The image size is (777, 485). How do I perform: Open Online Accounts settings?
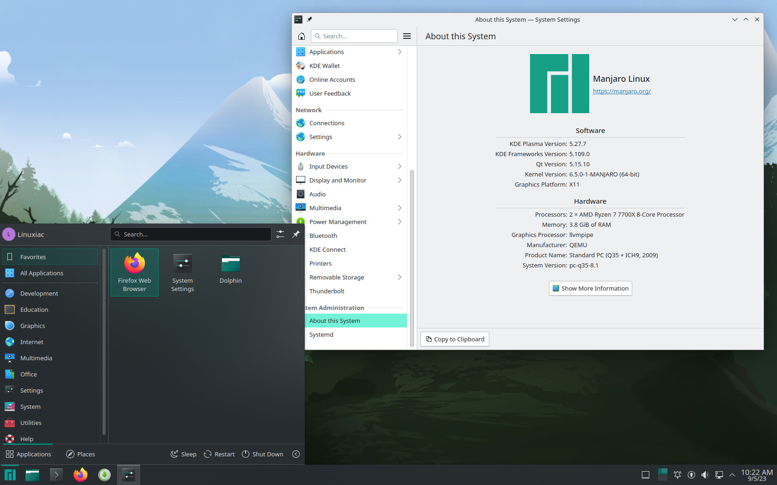(350, 79)
